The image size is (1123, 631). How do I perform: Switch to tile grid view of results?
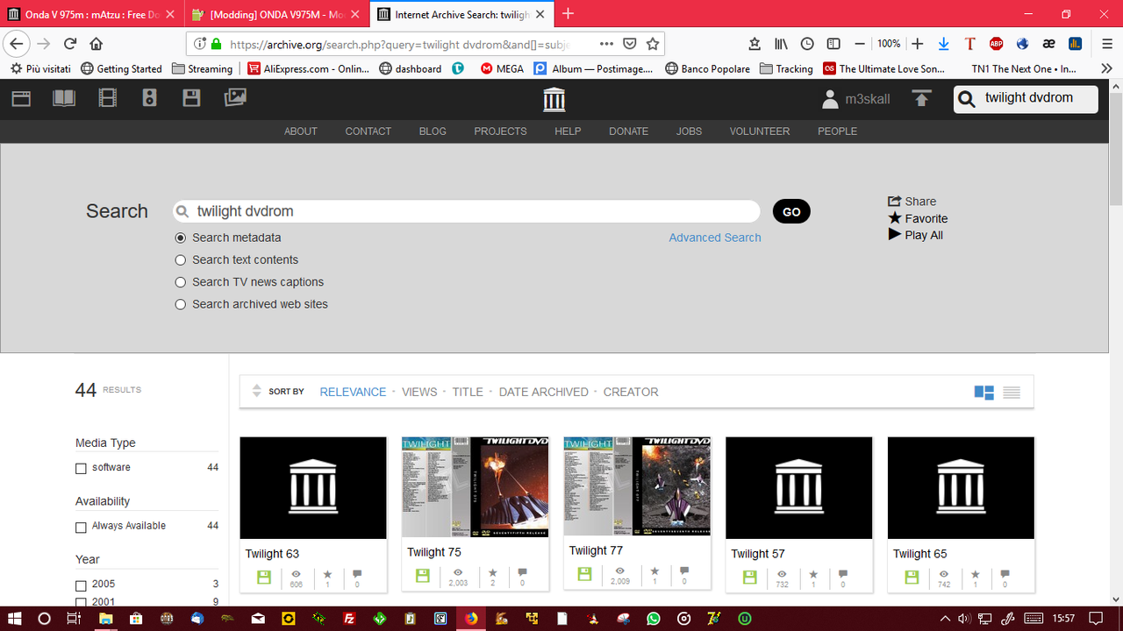984,393
